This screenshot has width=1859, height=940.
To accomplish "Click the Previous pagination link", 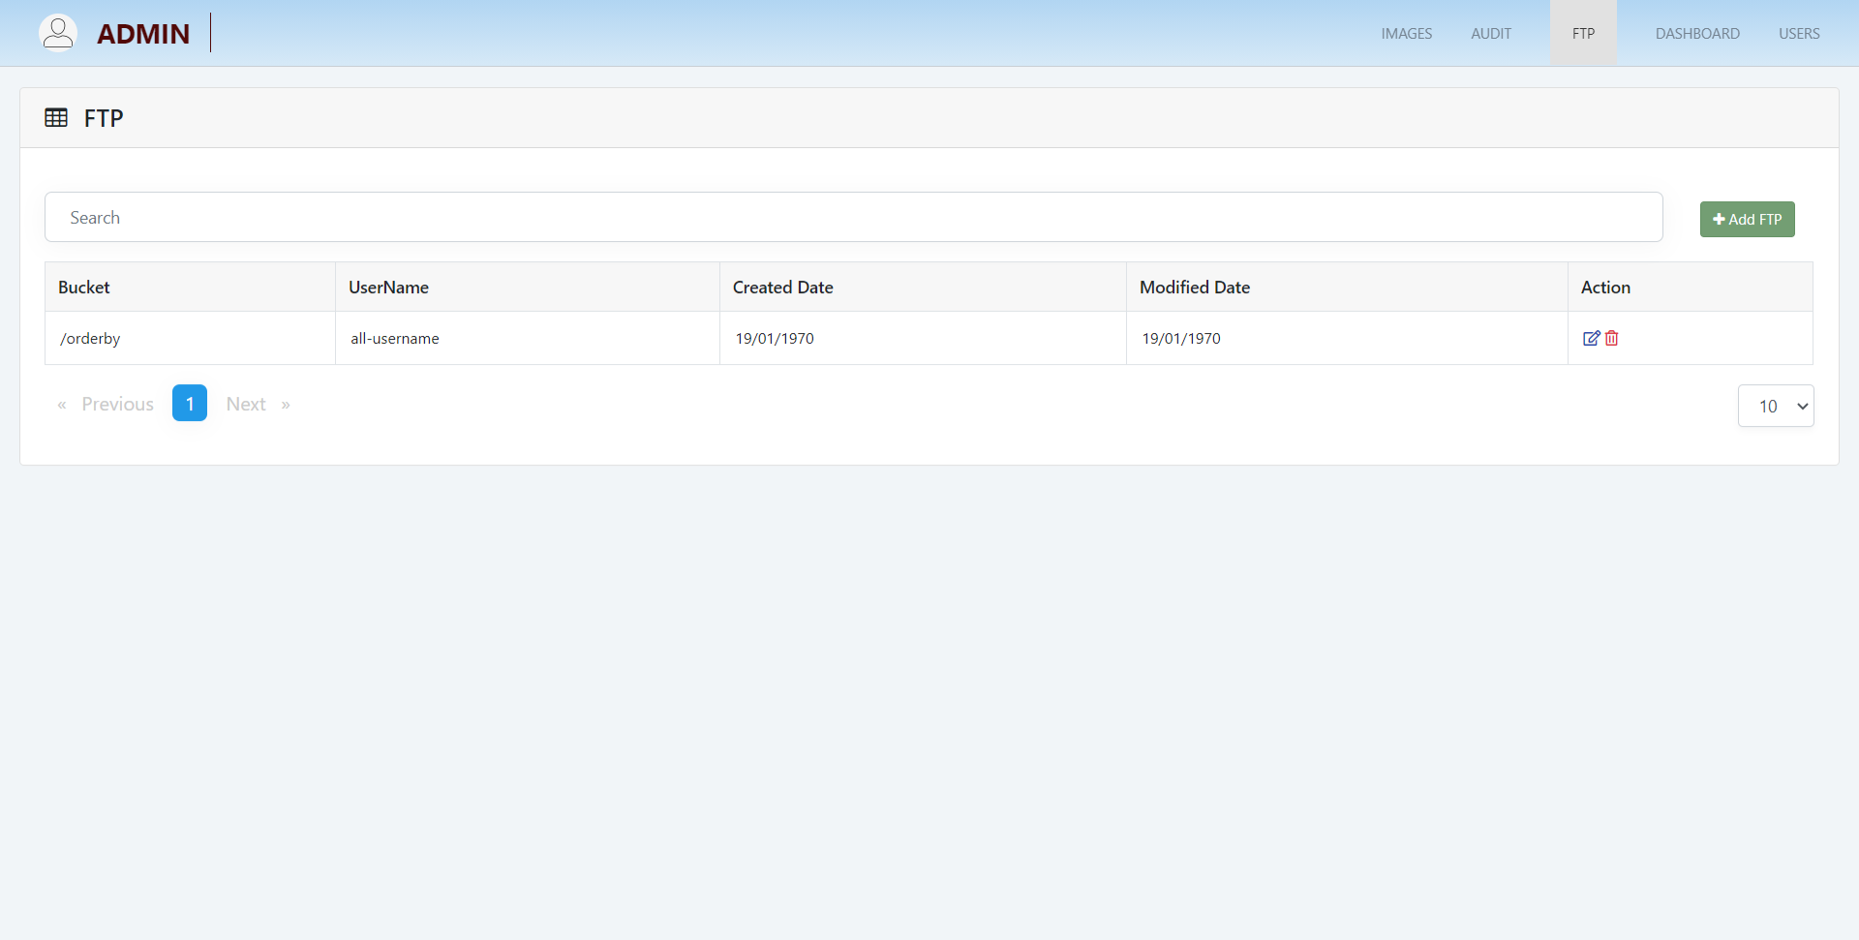I will [x=117, y=404].
